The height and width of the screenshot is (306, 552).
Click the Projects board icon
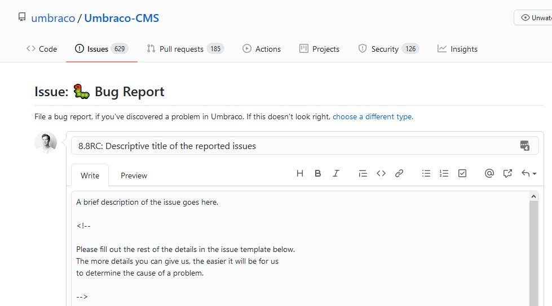[304, 48]
